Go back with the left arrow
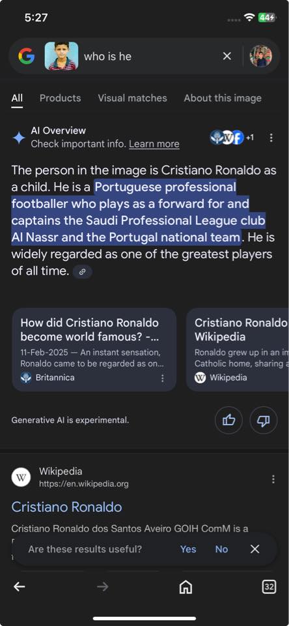289x626 pixels. click(x=19, y=586)
